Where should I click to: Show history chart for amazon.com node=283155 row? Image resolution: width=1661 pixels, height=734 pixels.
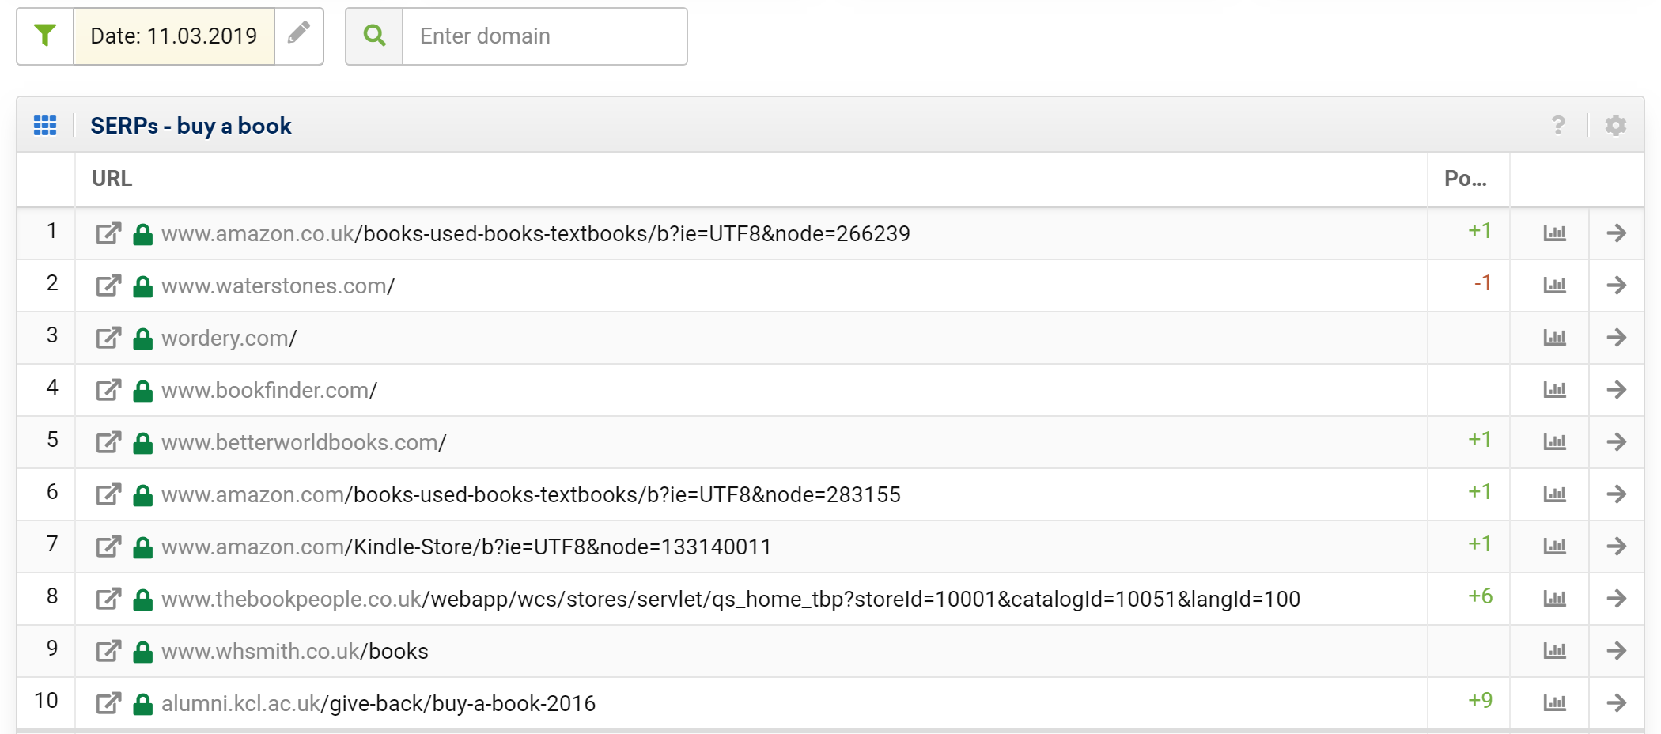1554,494
